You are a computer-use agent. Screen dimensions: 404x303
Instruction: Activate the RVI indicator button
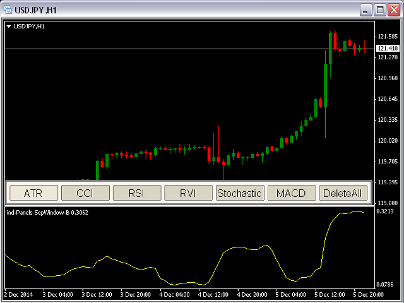tap(187, 193)
